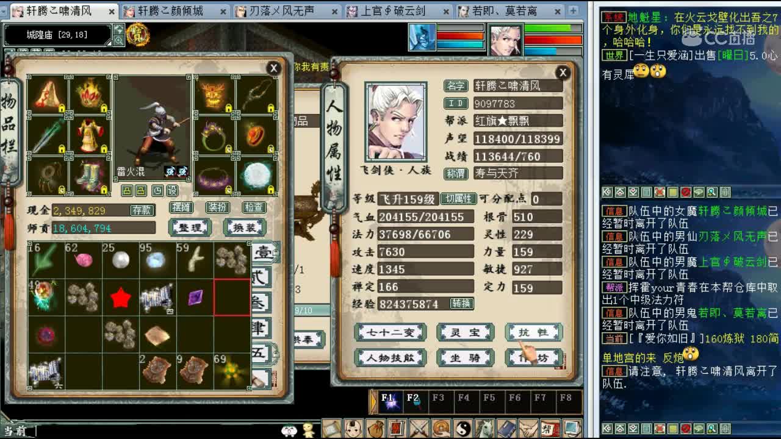The width and height of the screenshot is (781, 439).
Task: Click the gold arrow beside F1 hotkey bar
Action: (x=373, y=401)
